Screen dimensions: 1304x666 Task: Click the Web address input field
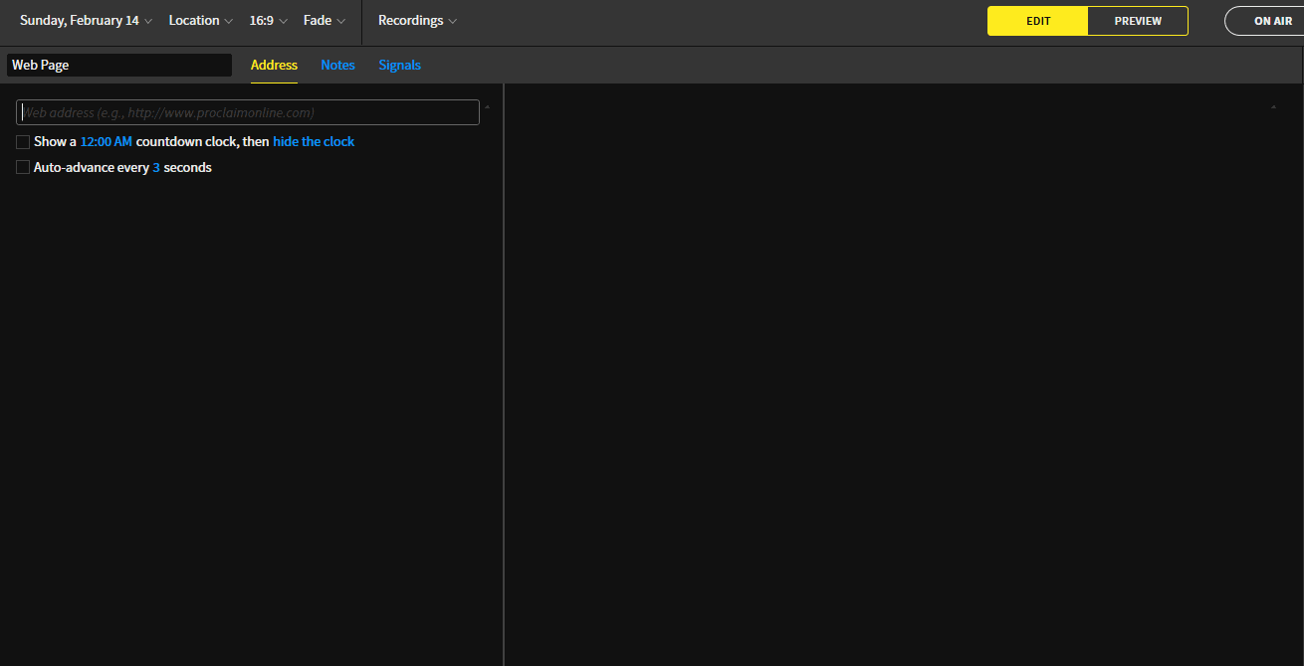click(x=248, y=112)
